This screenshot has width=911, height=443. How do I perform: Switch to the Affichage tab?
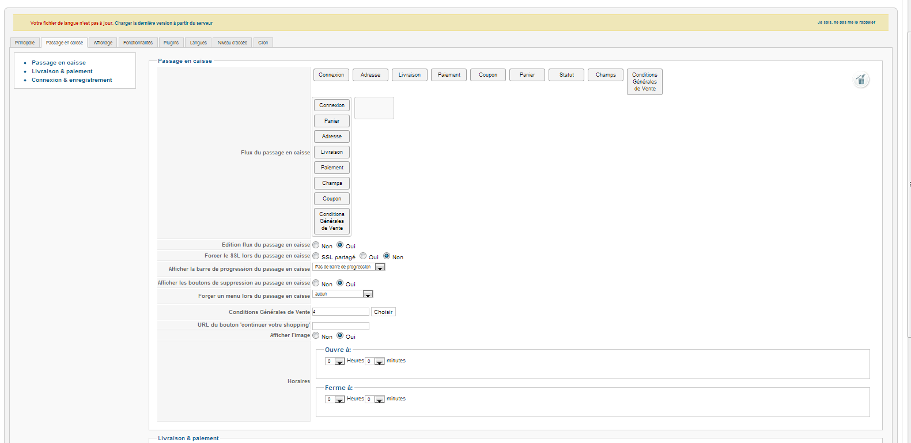pos(103,43)
